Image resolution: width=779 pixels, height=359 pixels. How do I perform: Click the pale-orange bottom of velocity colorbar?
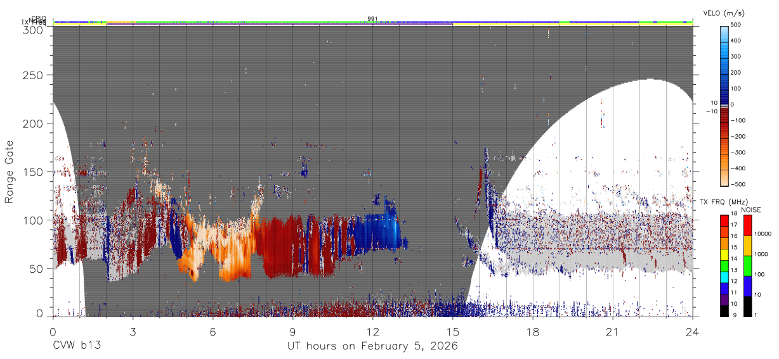click(724, 177)
